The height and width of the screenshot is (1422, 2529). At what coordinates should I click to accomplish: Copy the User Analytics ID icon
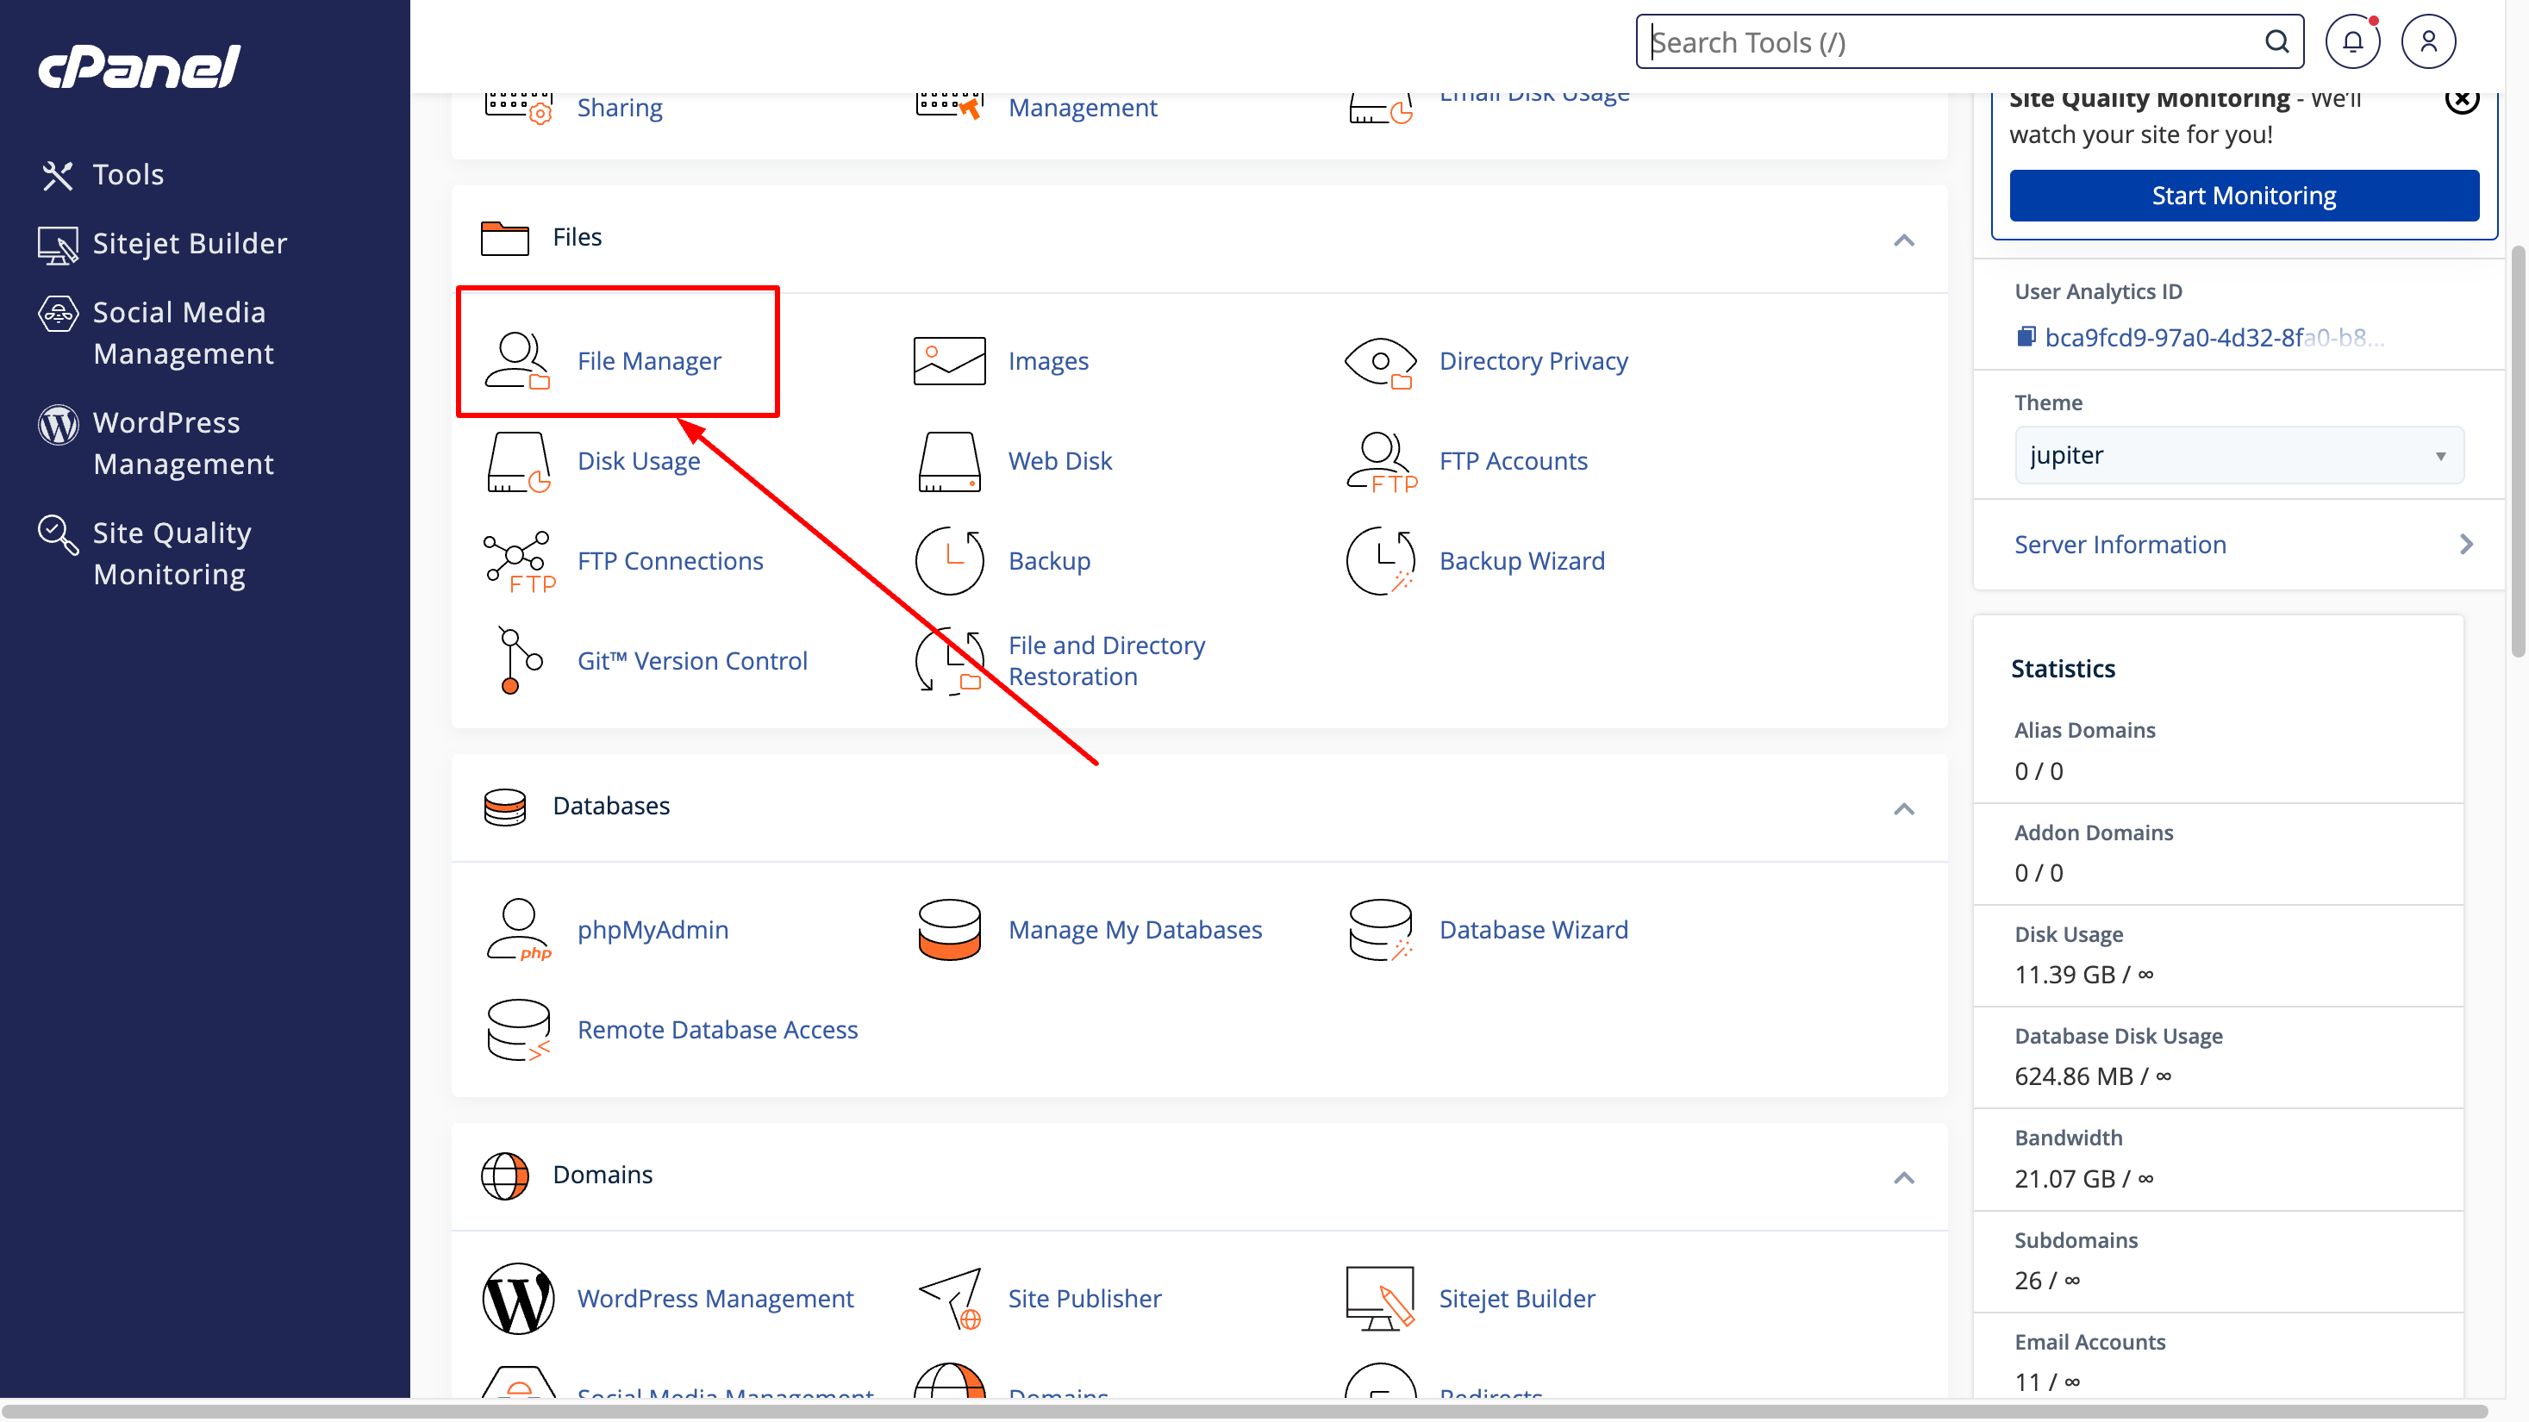[2025, 337]
